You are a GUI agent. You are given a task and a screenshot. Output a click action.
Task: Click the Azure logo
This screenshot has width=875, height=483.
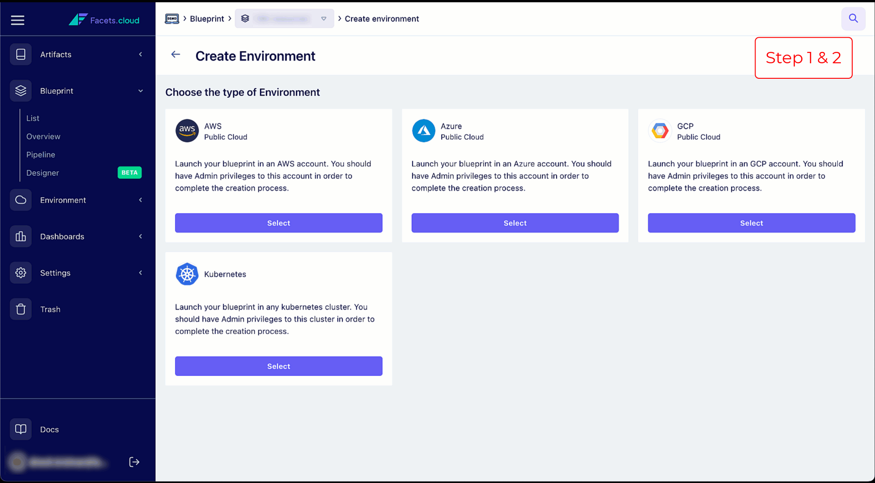click(x=423, y=131)
